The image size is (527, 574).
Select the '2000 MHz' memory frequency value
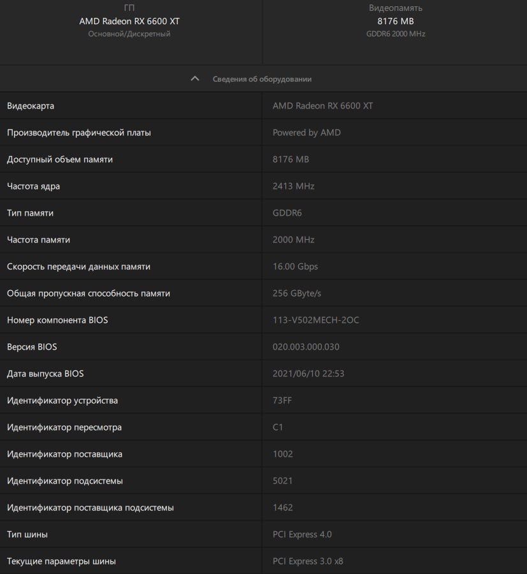293,240
